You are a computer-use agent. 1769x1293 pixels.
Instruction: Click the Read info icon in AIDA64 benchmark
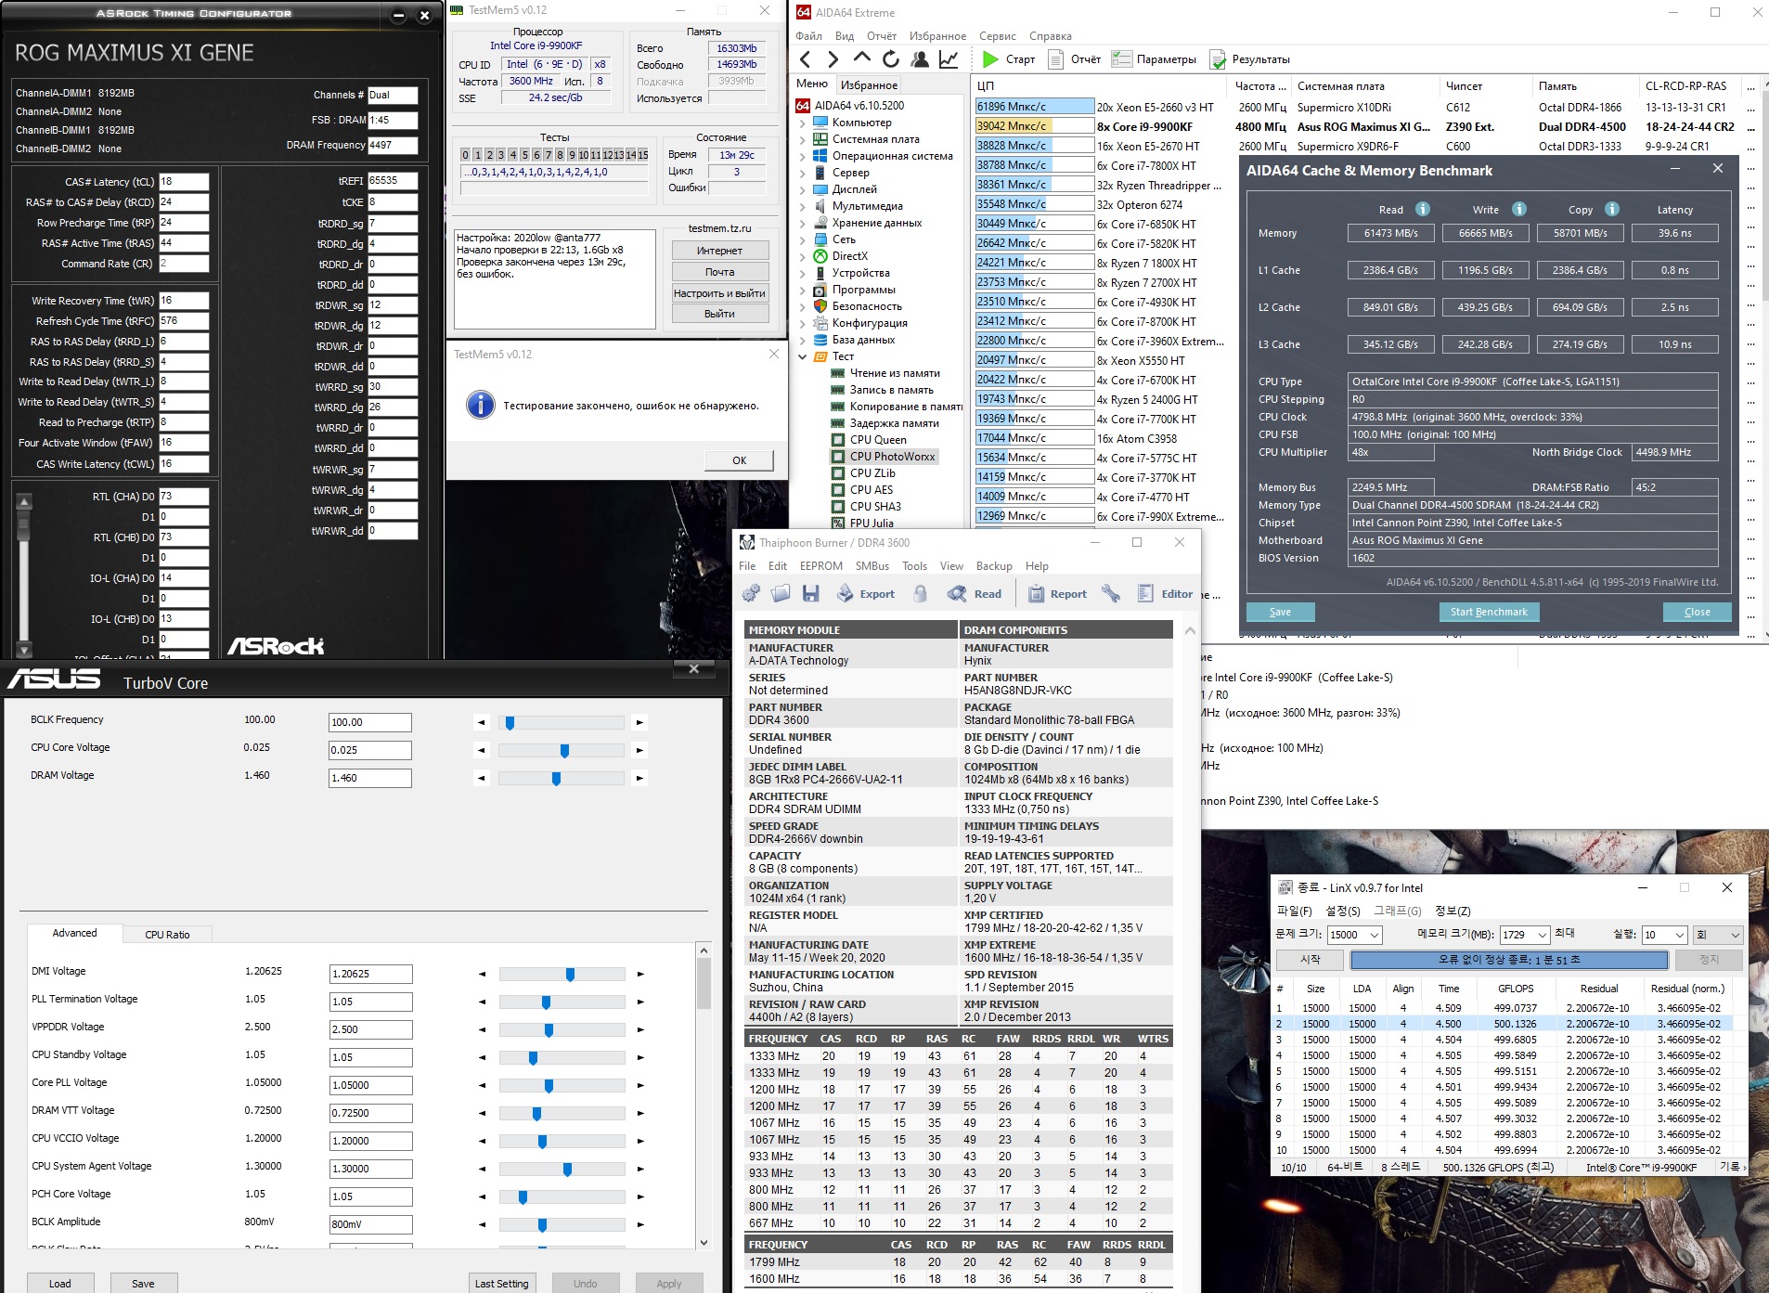point(1423,209)
